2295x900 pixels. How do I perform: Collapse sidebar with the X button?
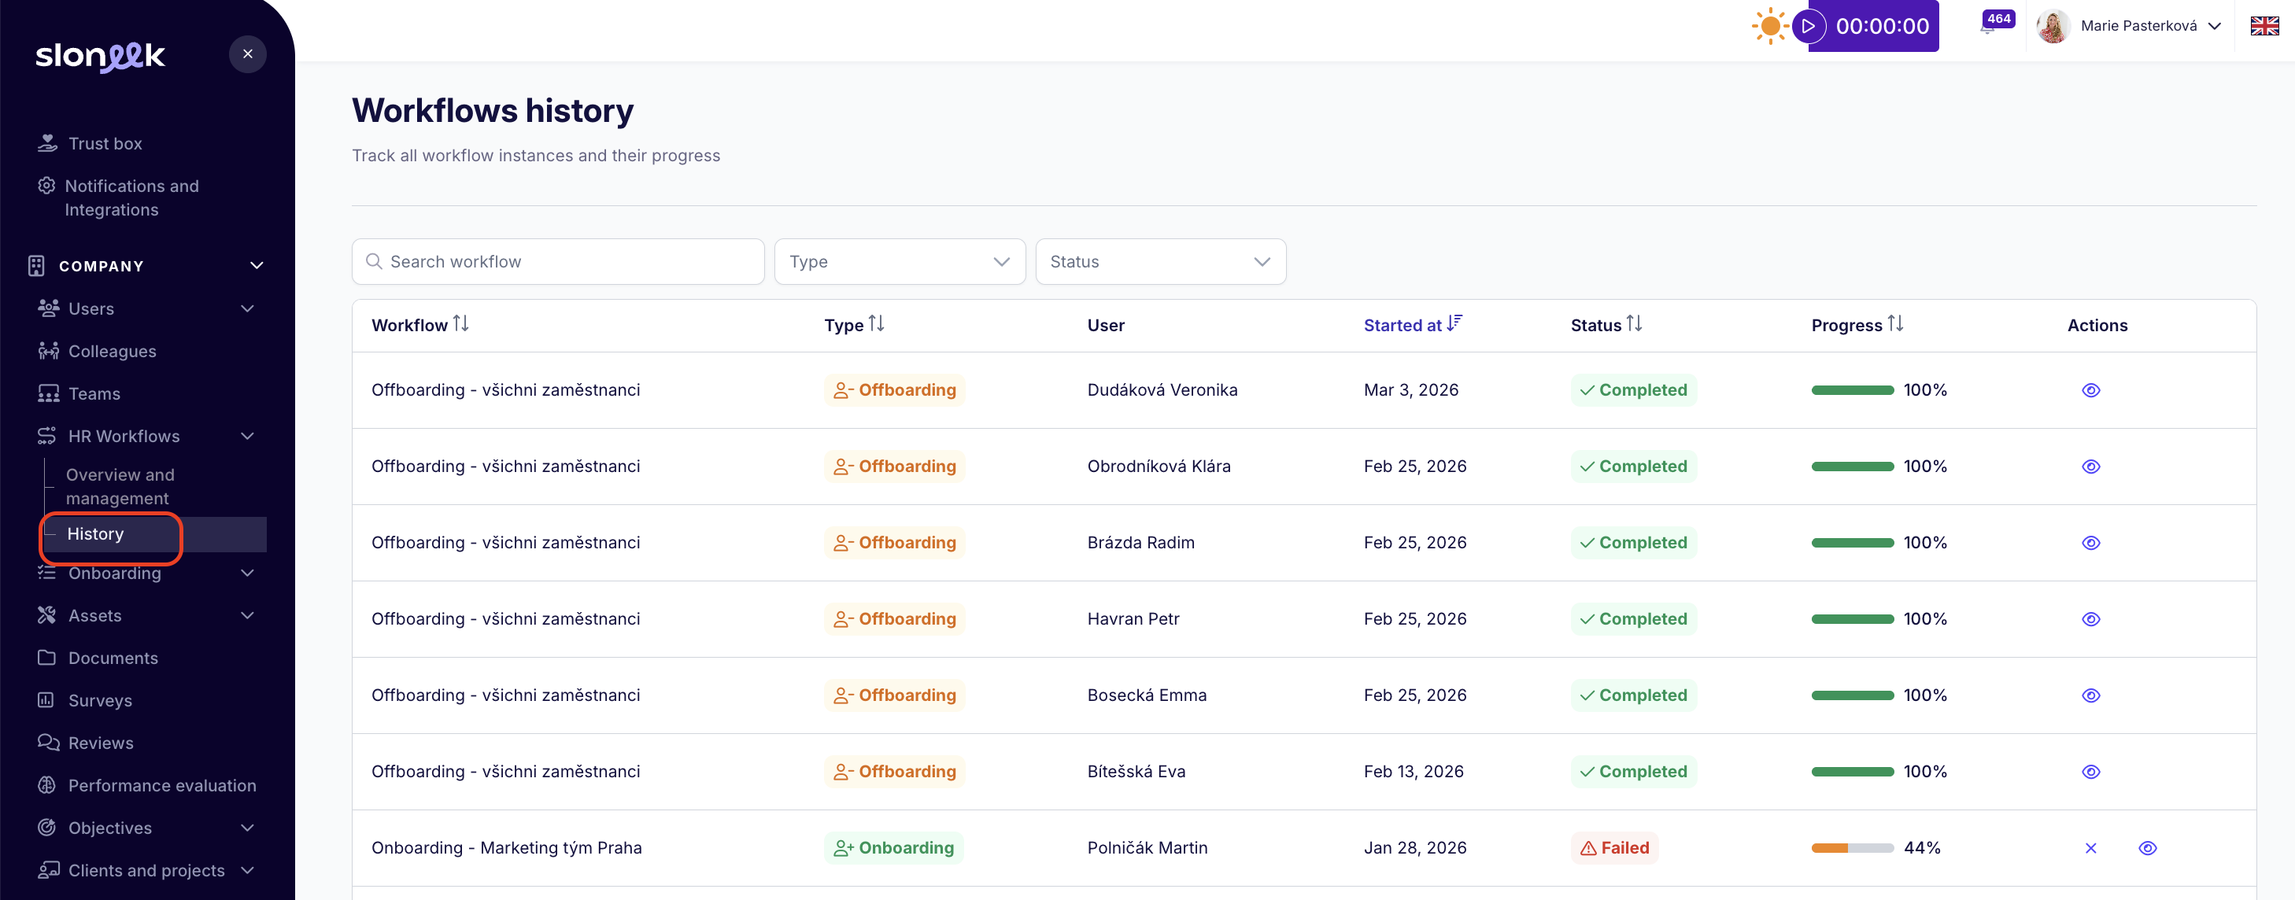click(x=248, y=54)
